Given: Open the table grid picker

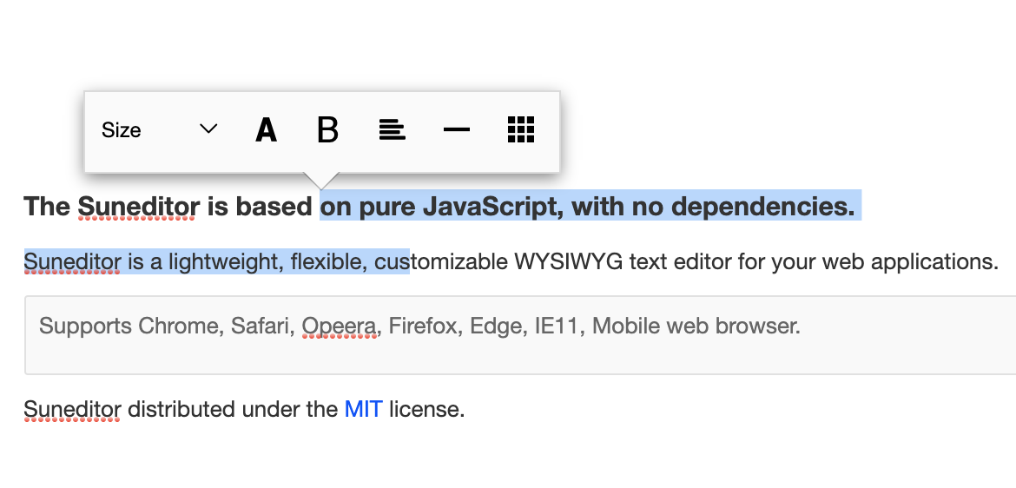Looking at the screenshot, I should click(x=520, y=130).
